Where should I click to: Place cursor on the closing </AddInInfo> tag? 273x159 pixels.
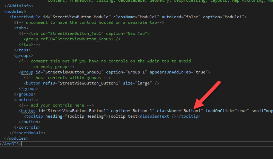pos(19,6)
